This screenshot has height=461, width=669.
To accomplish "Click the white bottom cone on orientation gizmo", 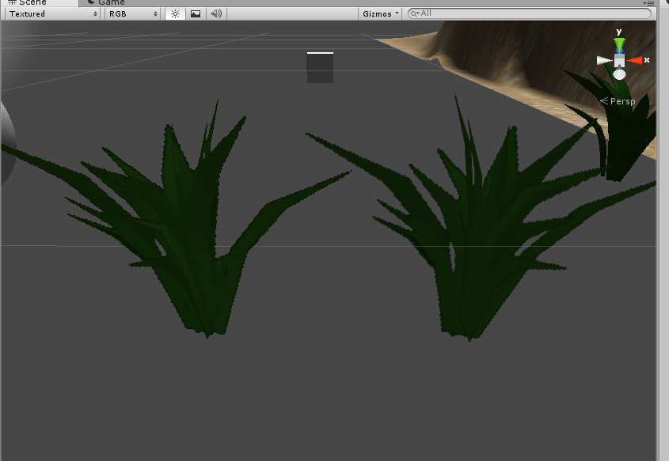I will [x=619, y=74].
